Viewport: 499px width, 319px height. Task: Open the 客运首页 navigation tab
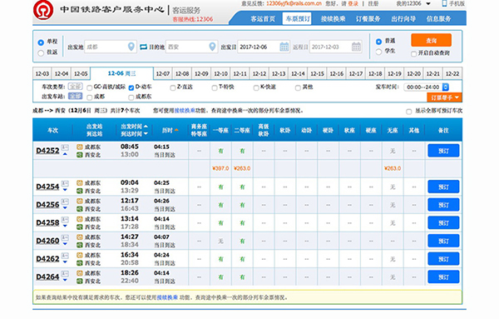[x=263, y=19]
